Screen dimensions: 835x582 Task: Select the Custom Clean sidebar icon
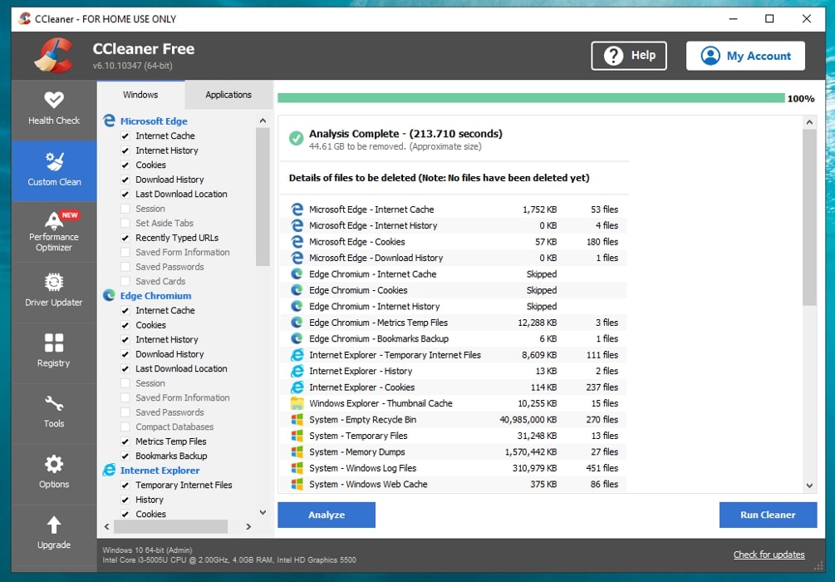[x=53, y=170]
